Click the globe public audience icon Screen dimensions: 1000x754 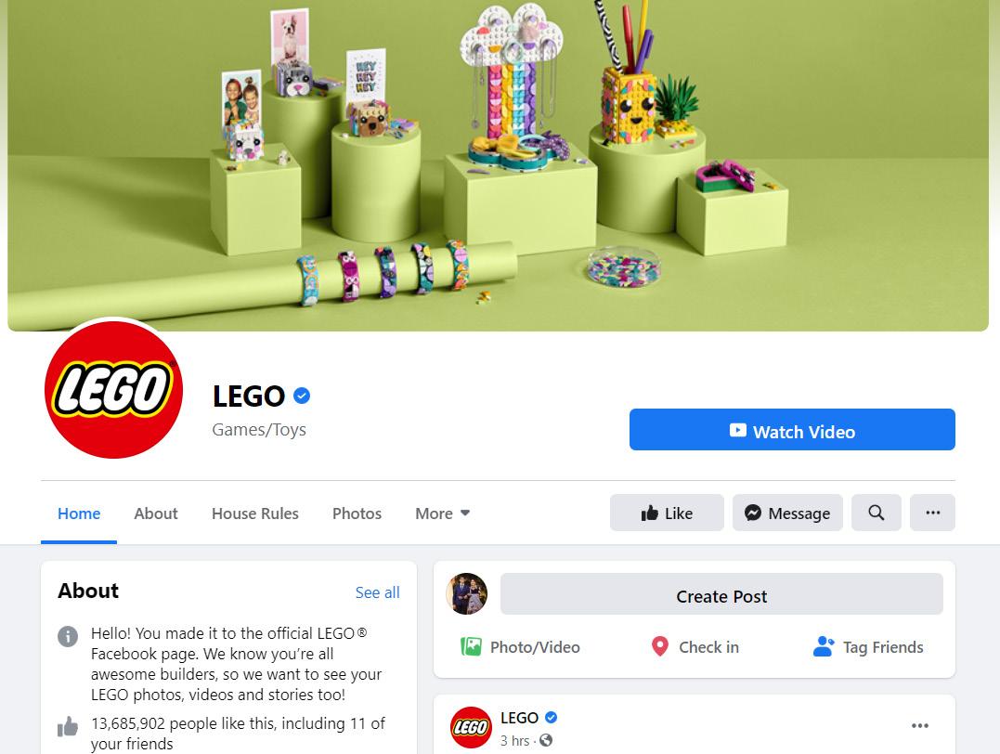(546, 741)
